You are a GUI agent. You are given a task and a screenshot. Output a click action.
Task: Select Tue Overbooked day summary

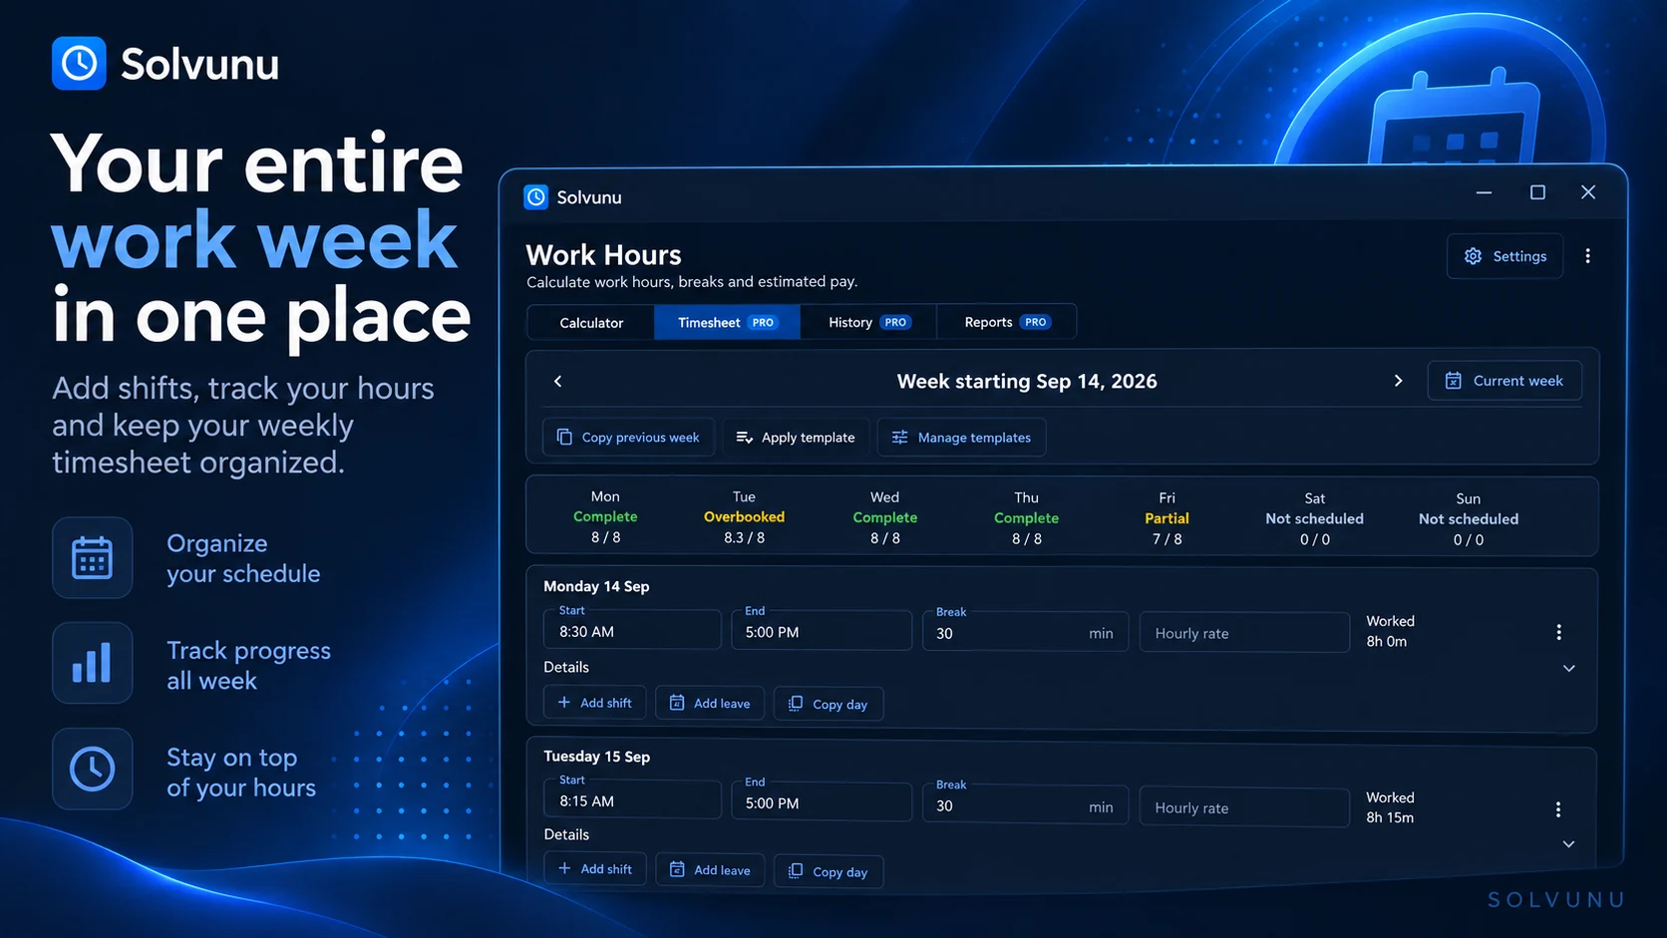(744, 516)
